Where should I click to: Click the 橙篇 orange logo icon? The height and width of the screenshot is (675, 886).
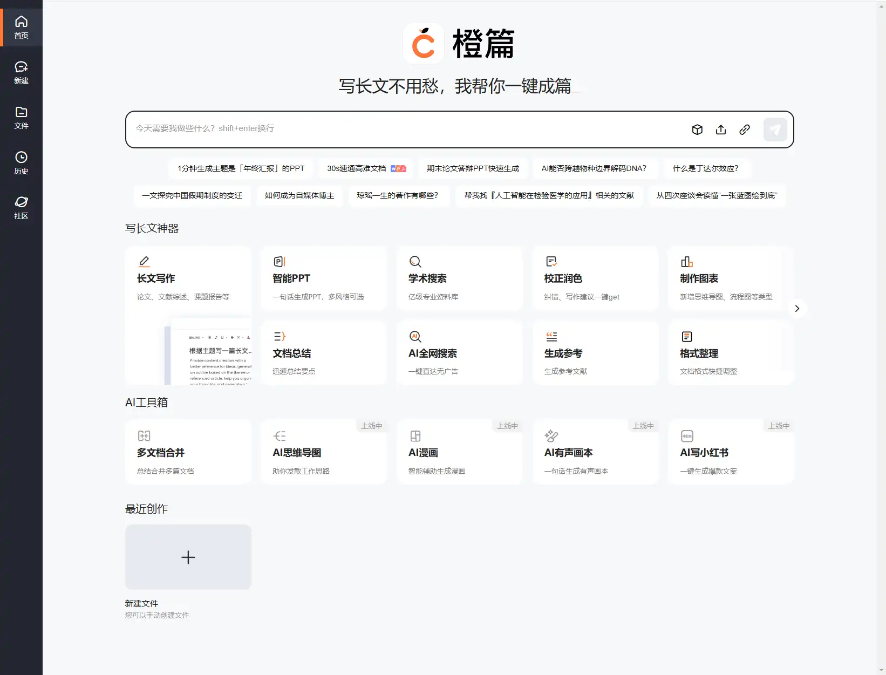point(424,43)
